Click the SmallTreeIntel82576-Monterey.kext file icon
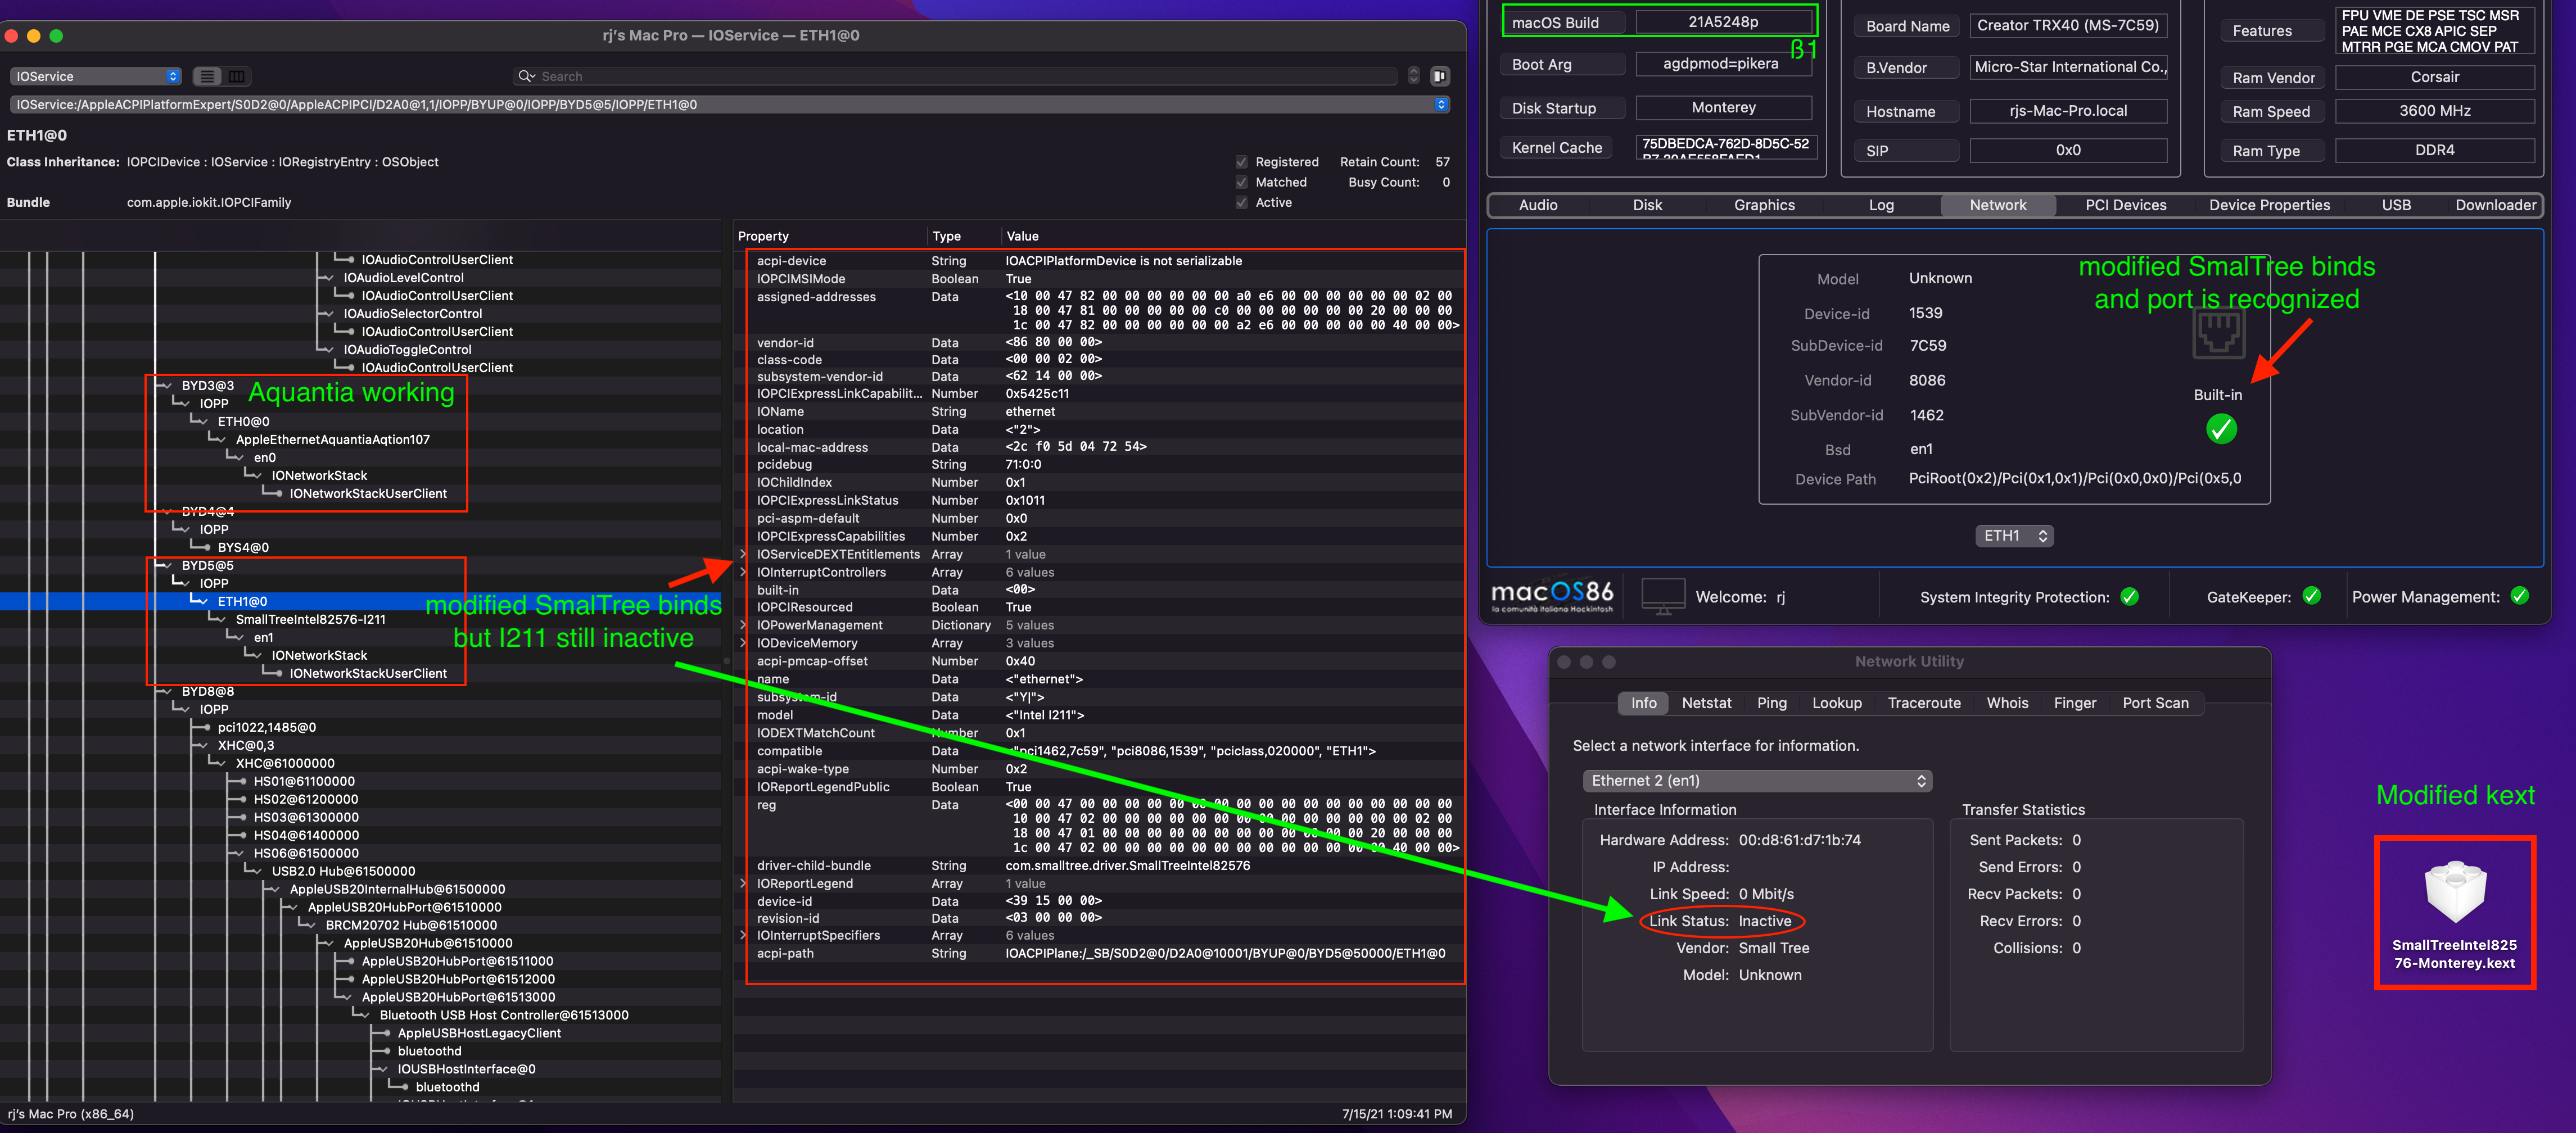The width and height of the screenshot is (2576, 1133). (x=2455, y=892)
